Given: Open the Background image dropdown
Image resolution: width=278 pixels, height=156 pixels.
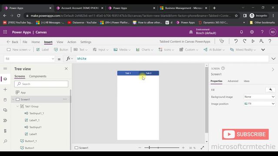Looking at the screenshot, I should tap(259, 97).
